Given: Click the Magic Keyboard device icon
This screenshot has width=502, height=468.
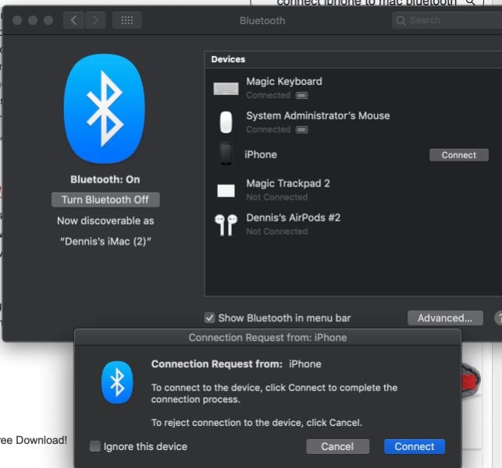Looking at the screenshot, I should tap(226, 88).
